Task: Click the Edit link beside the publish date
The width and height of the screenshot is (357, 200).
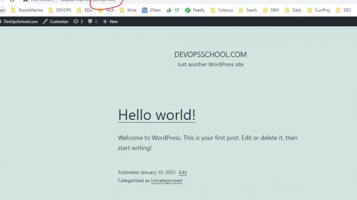Action: [x=183, y=172]
